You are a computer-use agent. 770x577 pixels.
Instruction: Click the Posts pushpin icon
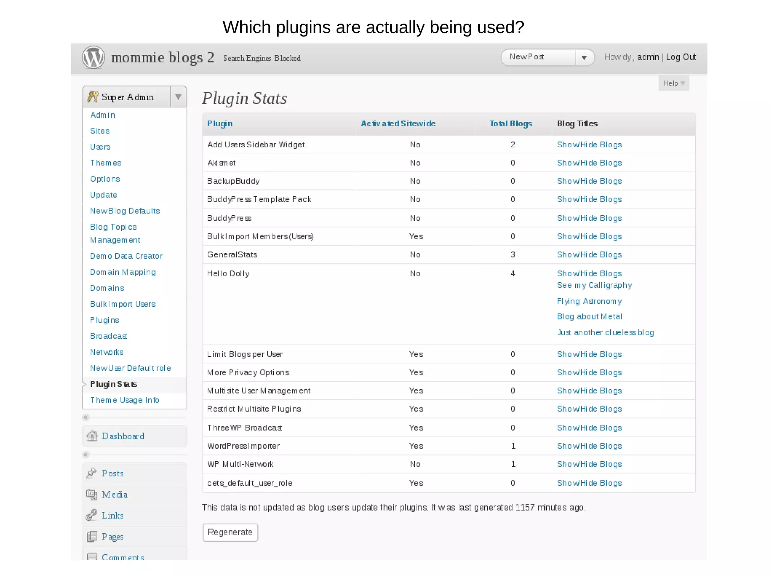point(91,473)
